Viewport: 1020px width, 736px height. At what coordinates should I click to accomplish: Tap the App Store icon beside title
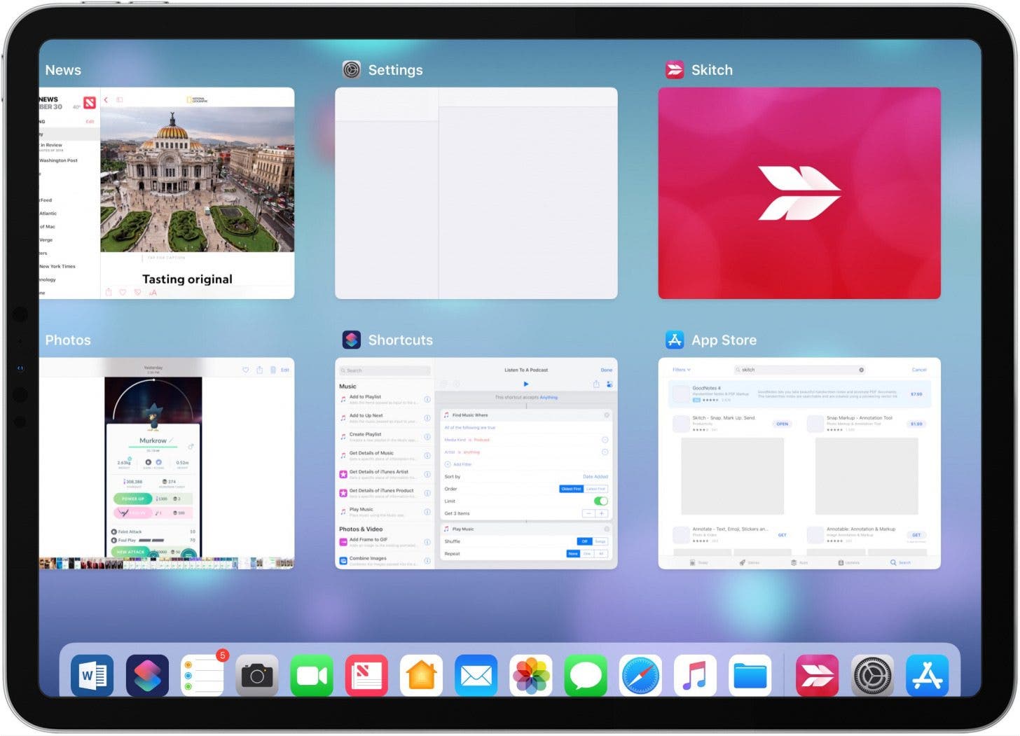[675, 340]
